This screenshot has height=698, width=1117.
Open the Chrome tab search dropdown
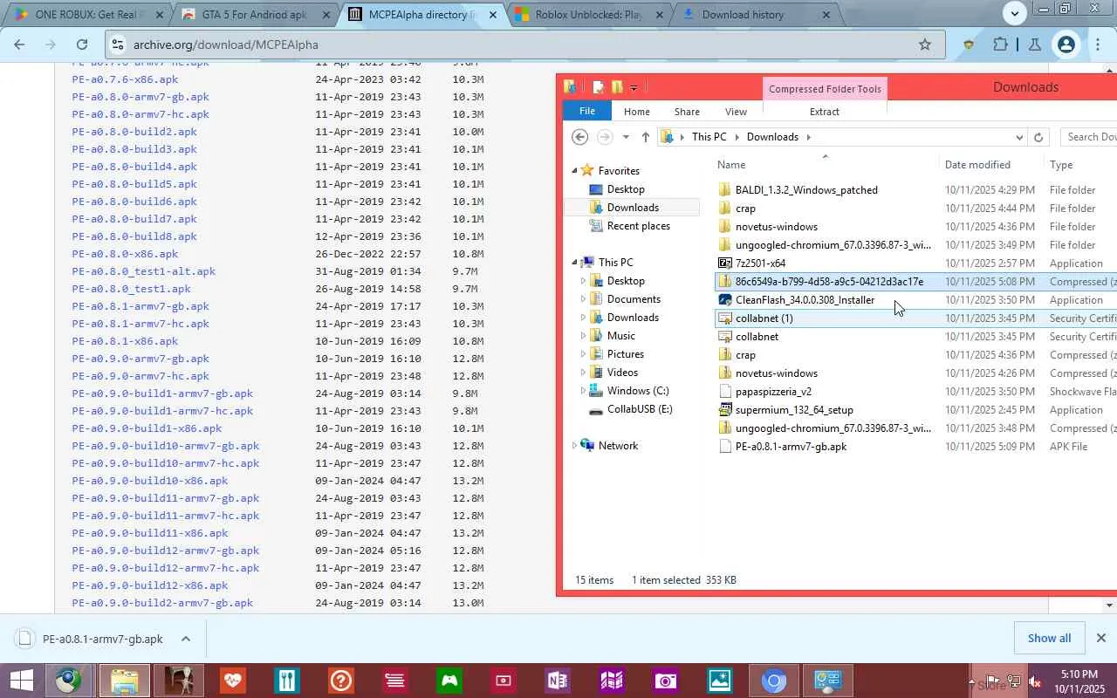coord(1014,13)
